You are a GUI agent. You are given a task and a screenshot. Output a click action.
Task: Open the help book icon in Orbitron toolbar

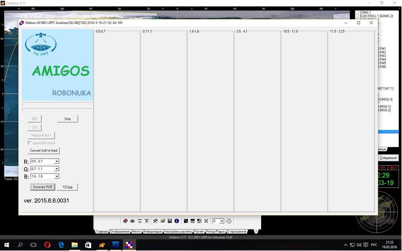[125, 221]
